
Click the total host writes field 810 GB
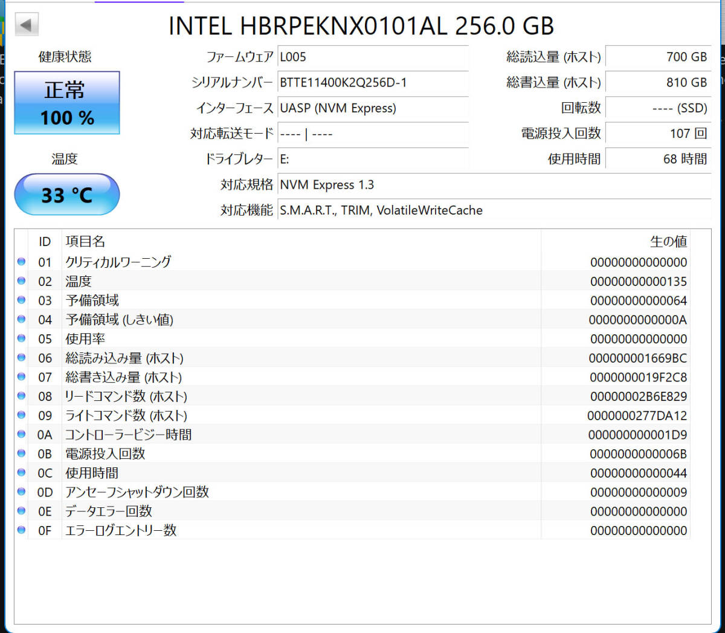658,82
